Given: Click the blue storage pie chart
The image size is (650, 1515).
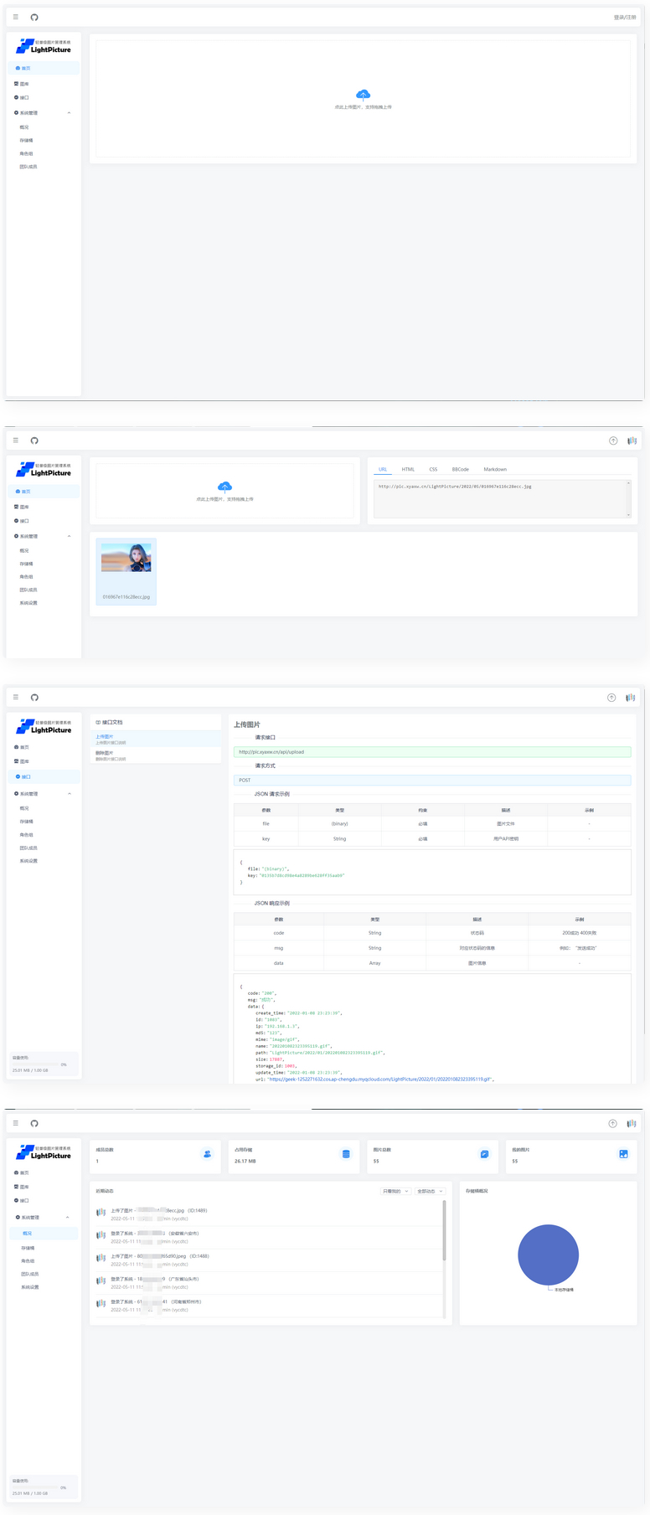Looking at the screenshot, I should pos(548,1255).
